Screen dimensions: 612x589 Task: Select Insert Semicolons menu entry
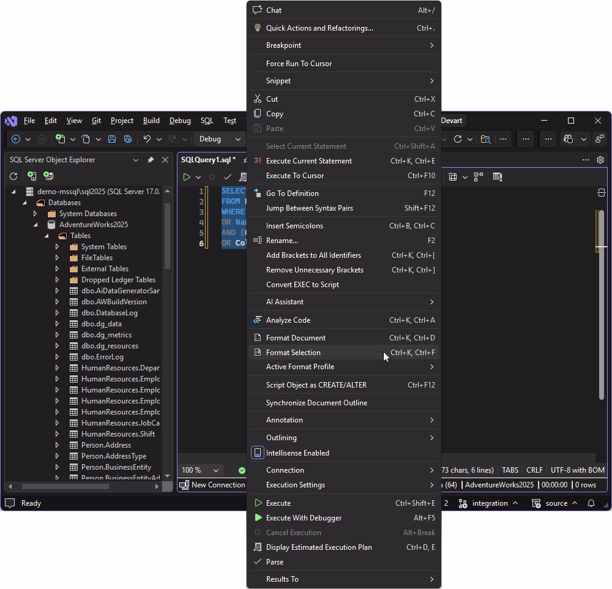click(344, 226)
